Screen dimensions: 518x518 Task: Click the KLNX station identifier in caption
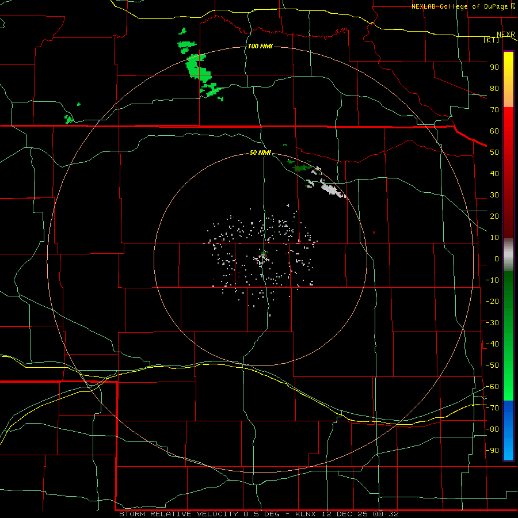pyautogui.click(x=306, y=514)
